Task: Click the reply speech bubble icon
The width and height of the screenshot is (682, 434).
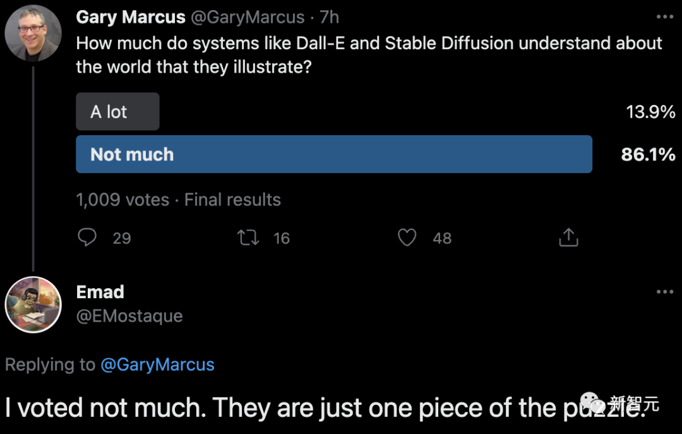Action: tap(87, 238)
